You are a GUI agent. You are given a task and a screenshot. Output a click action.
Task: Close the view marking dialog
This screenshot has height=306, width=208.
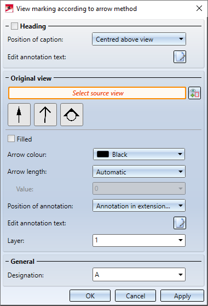tap(199, 8)
